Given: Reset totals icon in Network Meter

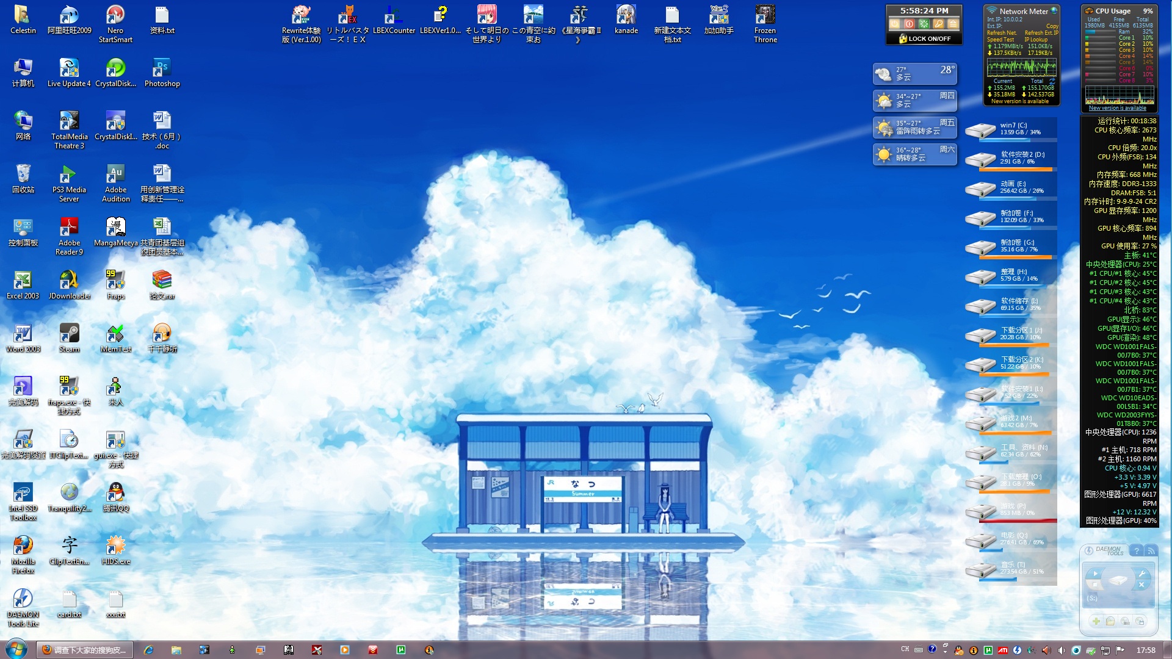Looking at the screenshot, I should tap(1052, 81).
